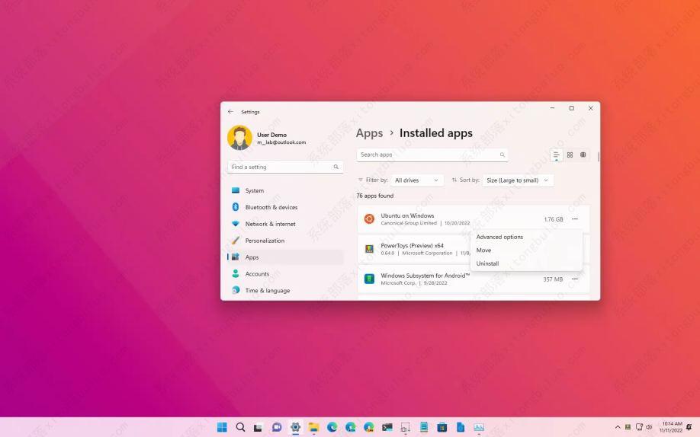Show hidden icons in system tray

click(618, 427)
